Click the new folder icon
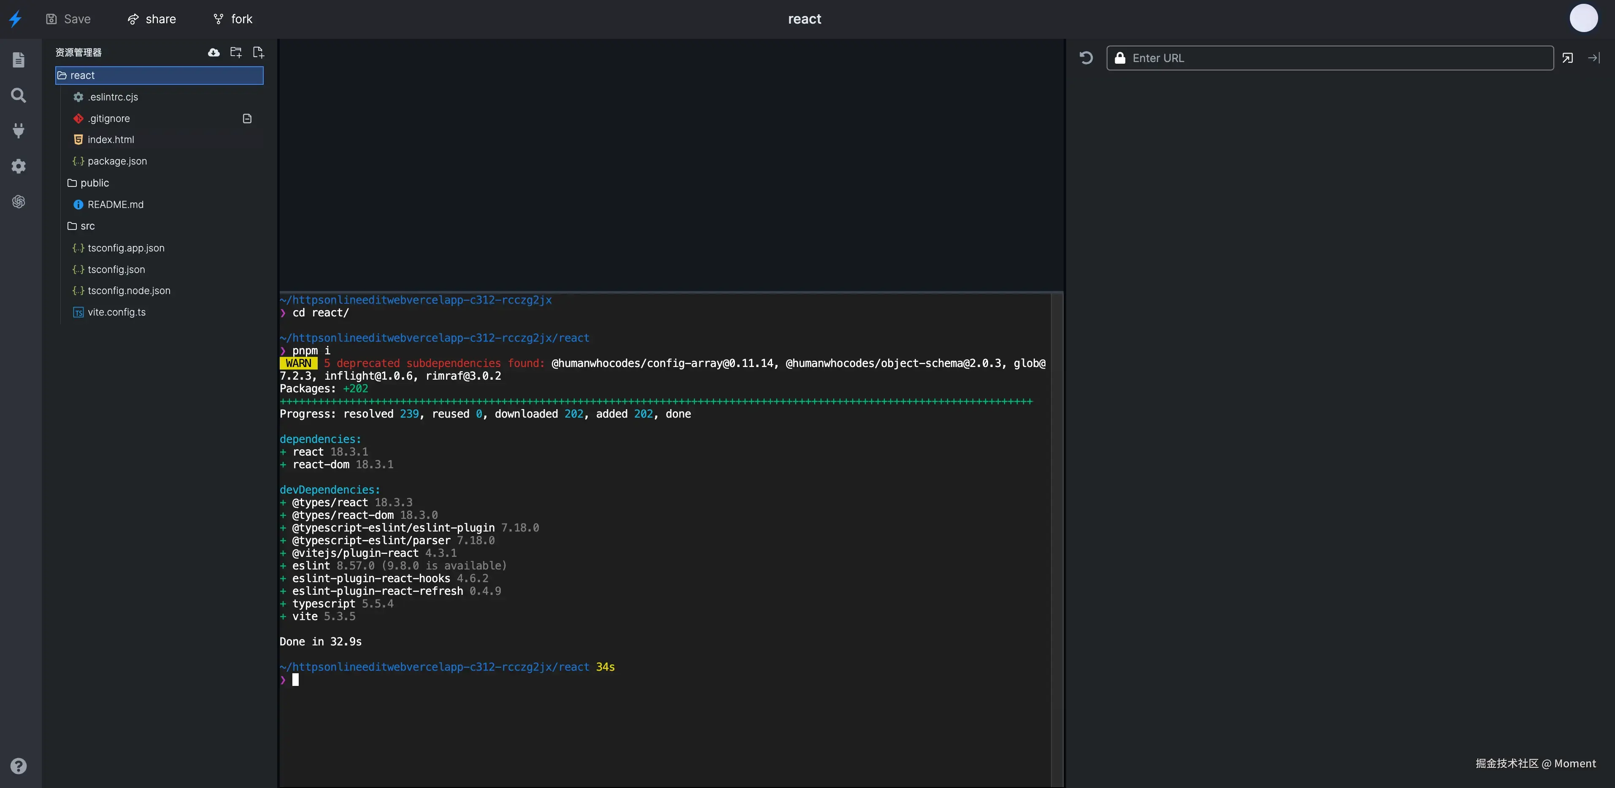Image resolution: width=1615 pixels, height=788 pixels. pos(236,53)
